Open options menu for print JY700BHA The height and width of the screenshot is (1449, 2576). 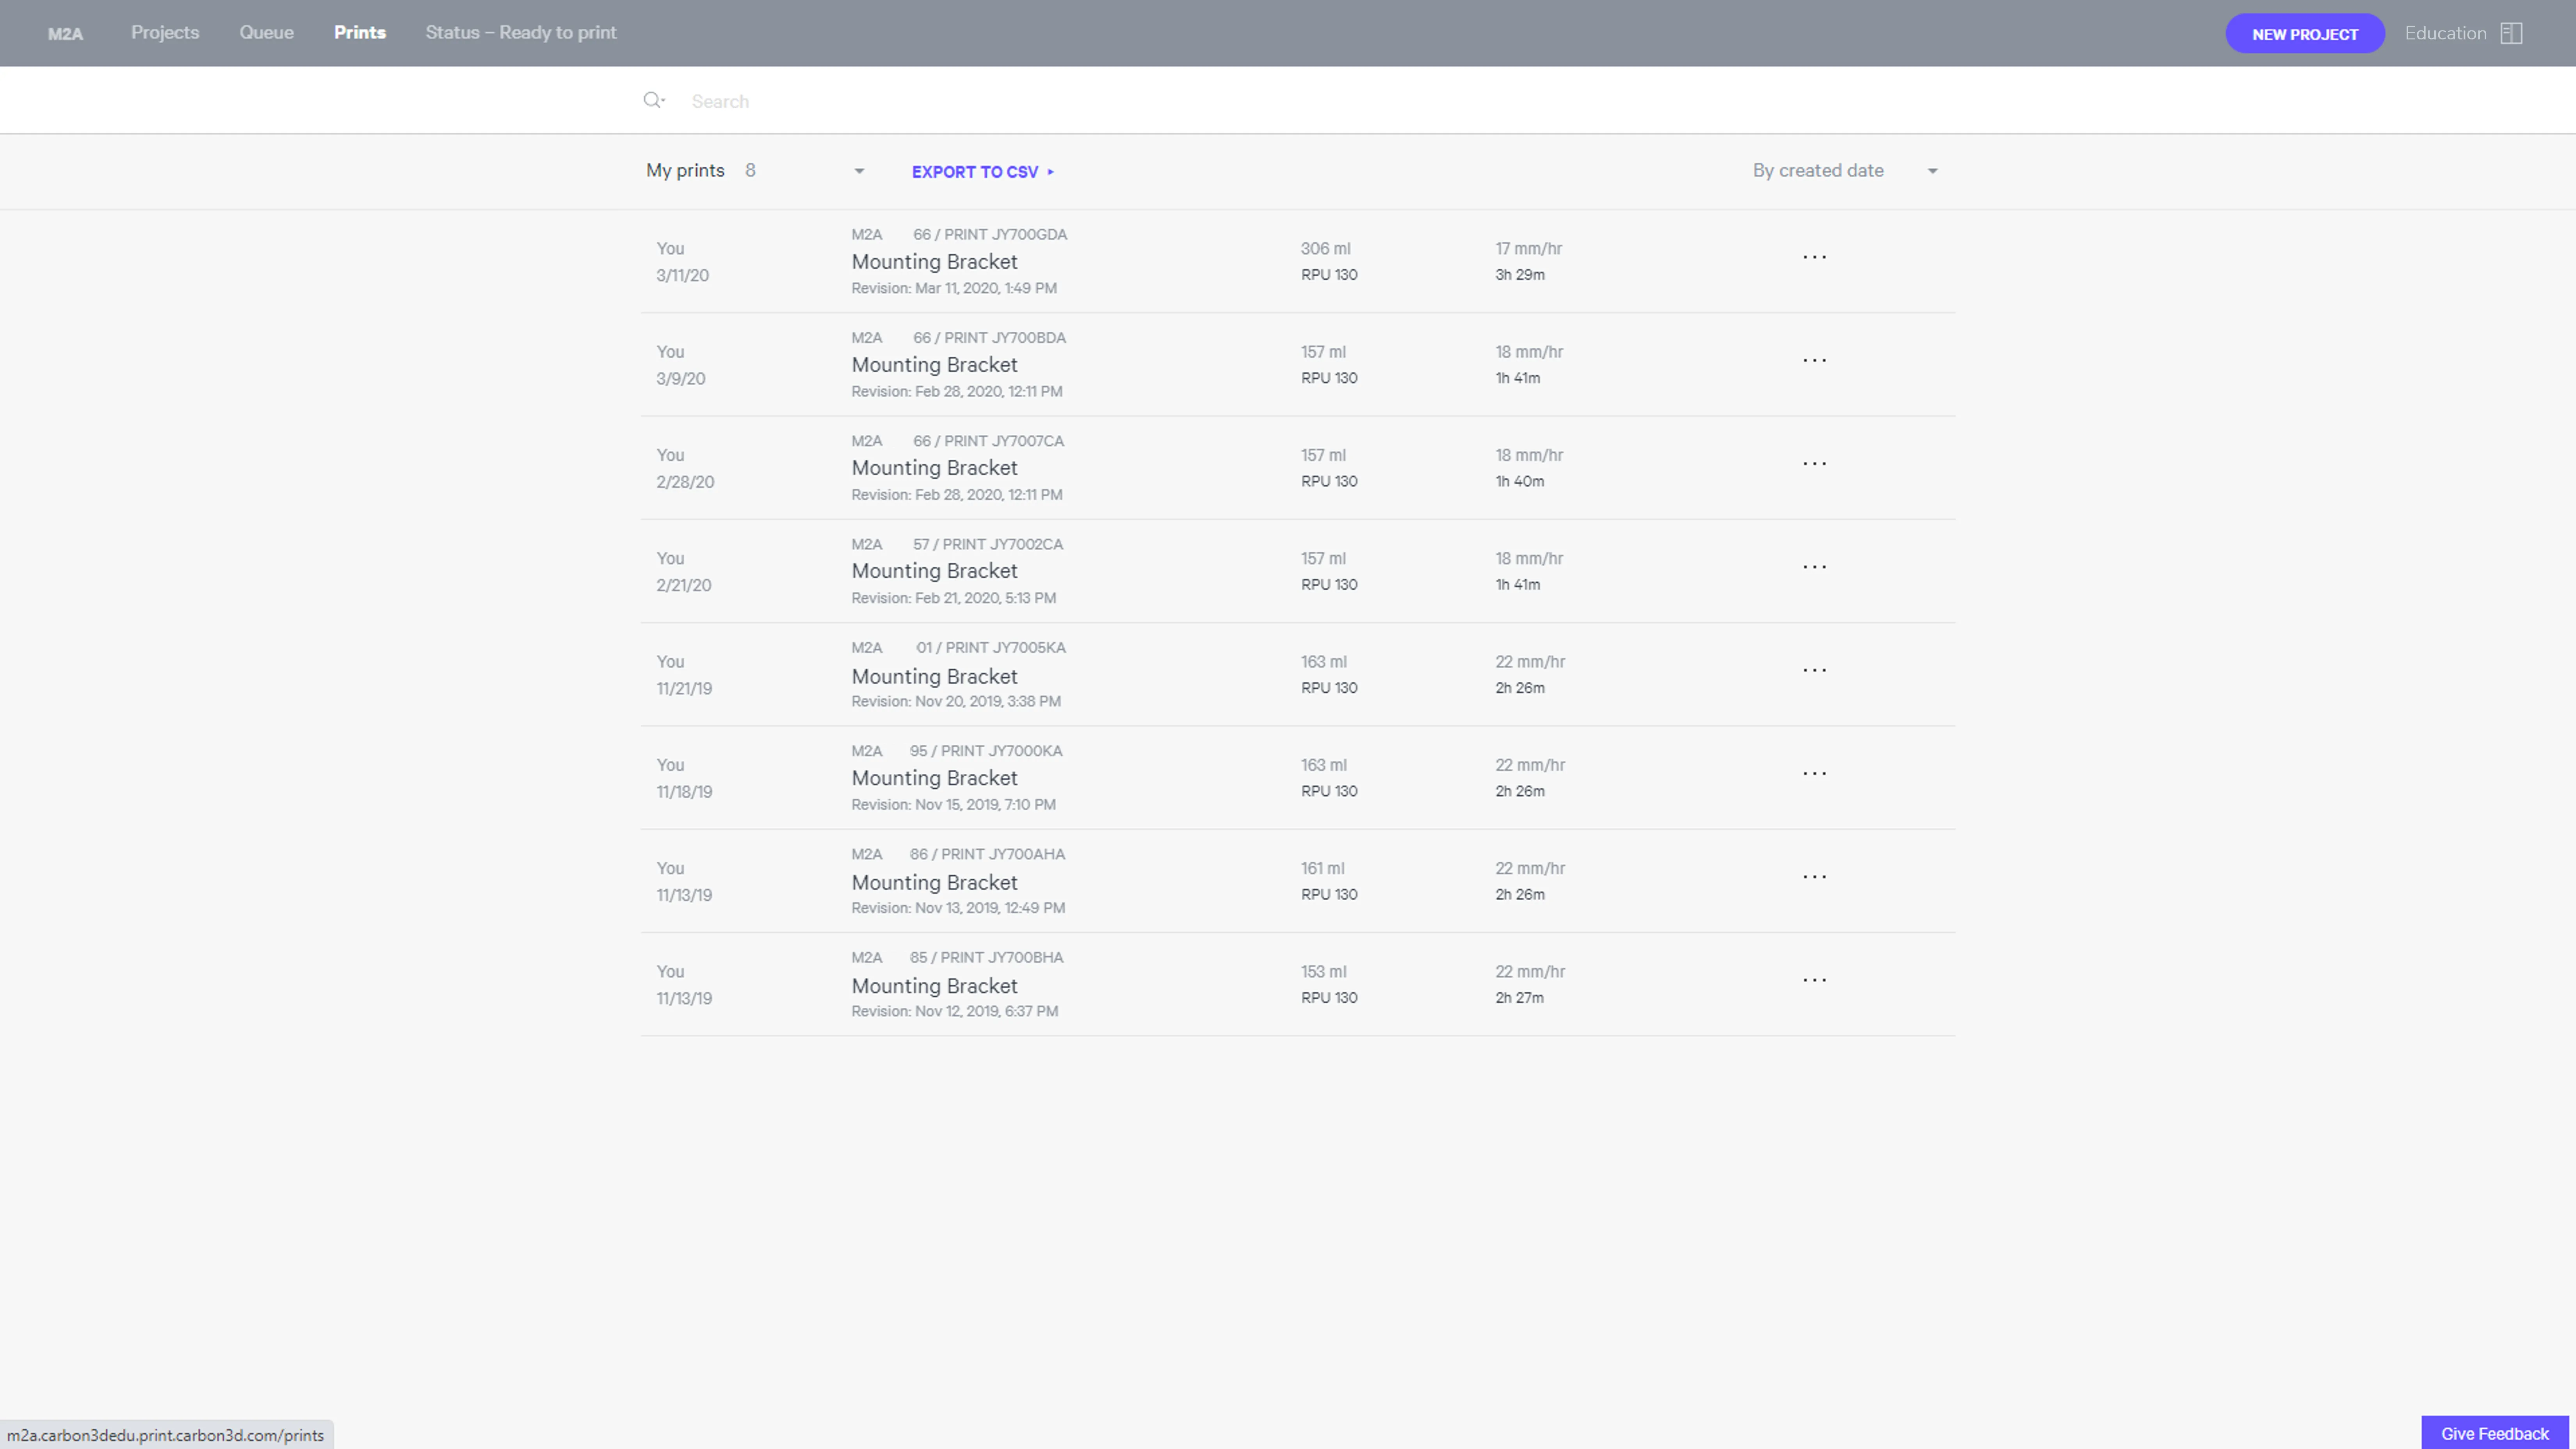(1814, 980)
